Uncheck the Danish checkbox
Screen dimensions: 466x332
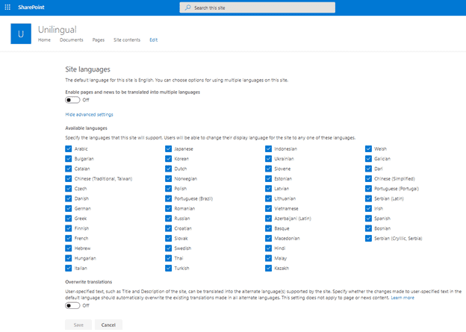pos(69,198)
